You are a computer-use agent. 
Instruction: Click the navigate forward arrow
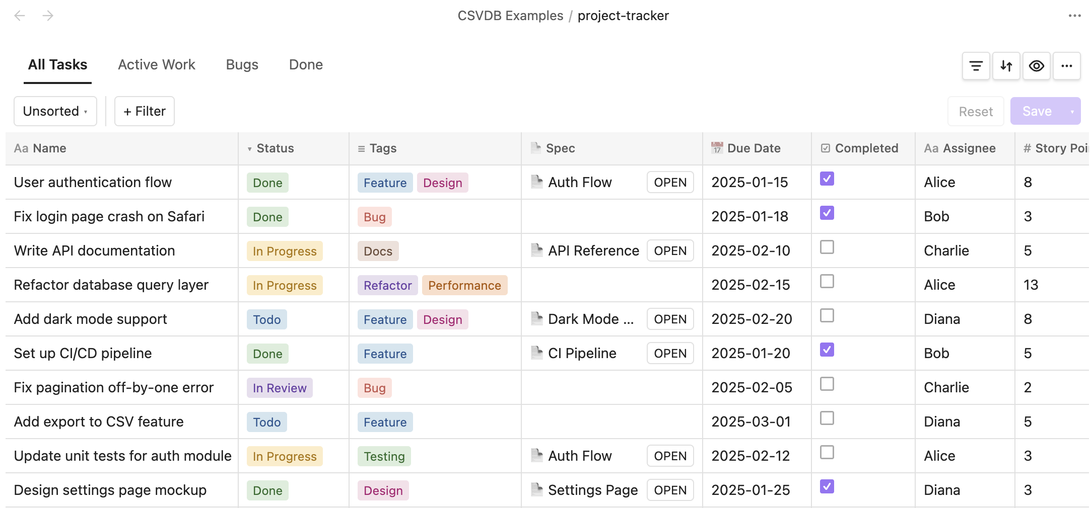[48, 16]
